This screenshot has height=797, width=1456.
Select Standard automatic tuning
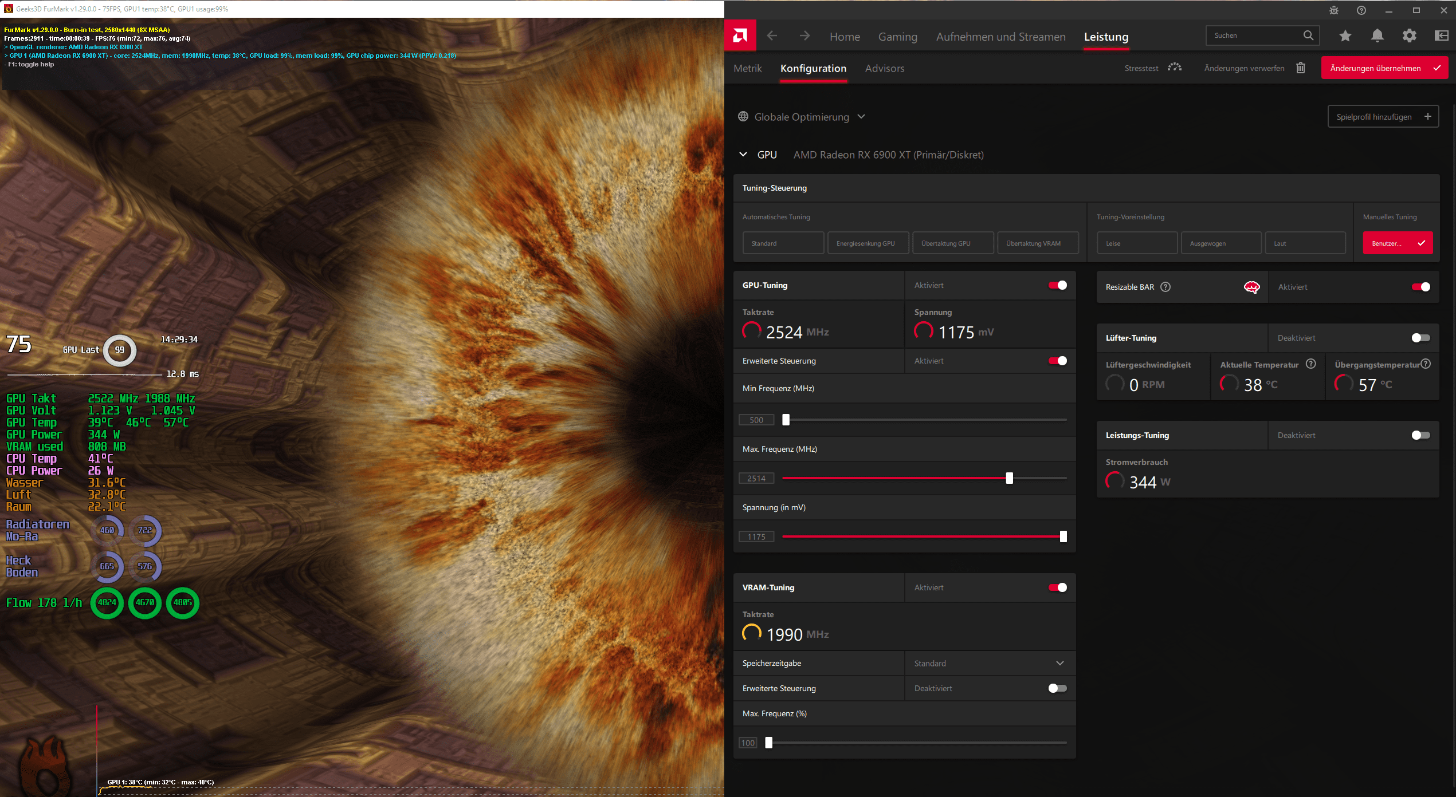click(783, 243)
